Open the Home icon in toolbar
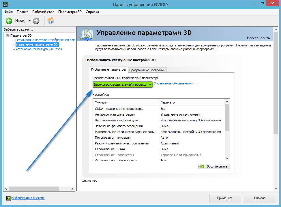The image size is (281, 207). coord(51,20)
